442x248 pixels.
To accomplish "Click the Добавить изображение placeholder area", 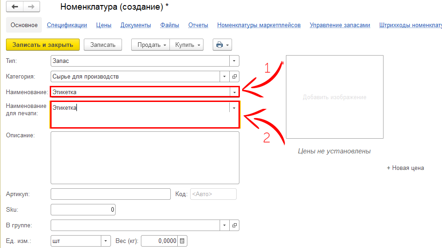I will 334,97.
